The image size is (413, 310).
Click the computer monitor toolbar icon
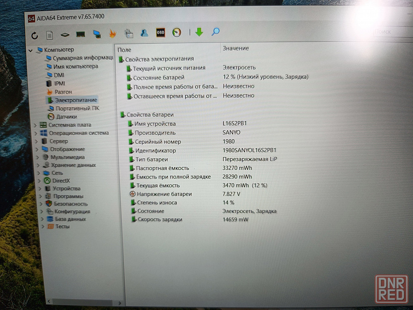pos(97,34)
